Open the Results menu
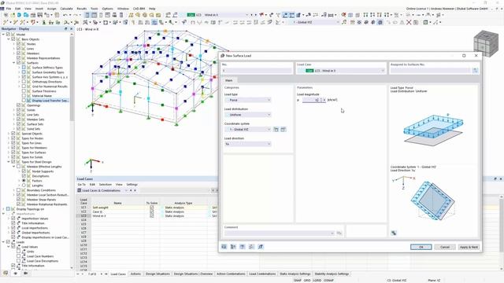The width and height of the screenshot is (504, 283). [82, 9]
